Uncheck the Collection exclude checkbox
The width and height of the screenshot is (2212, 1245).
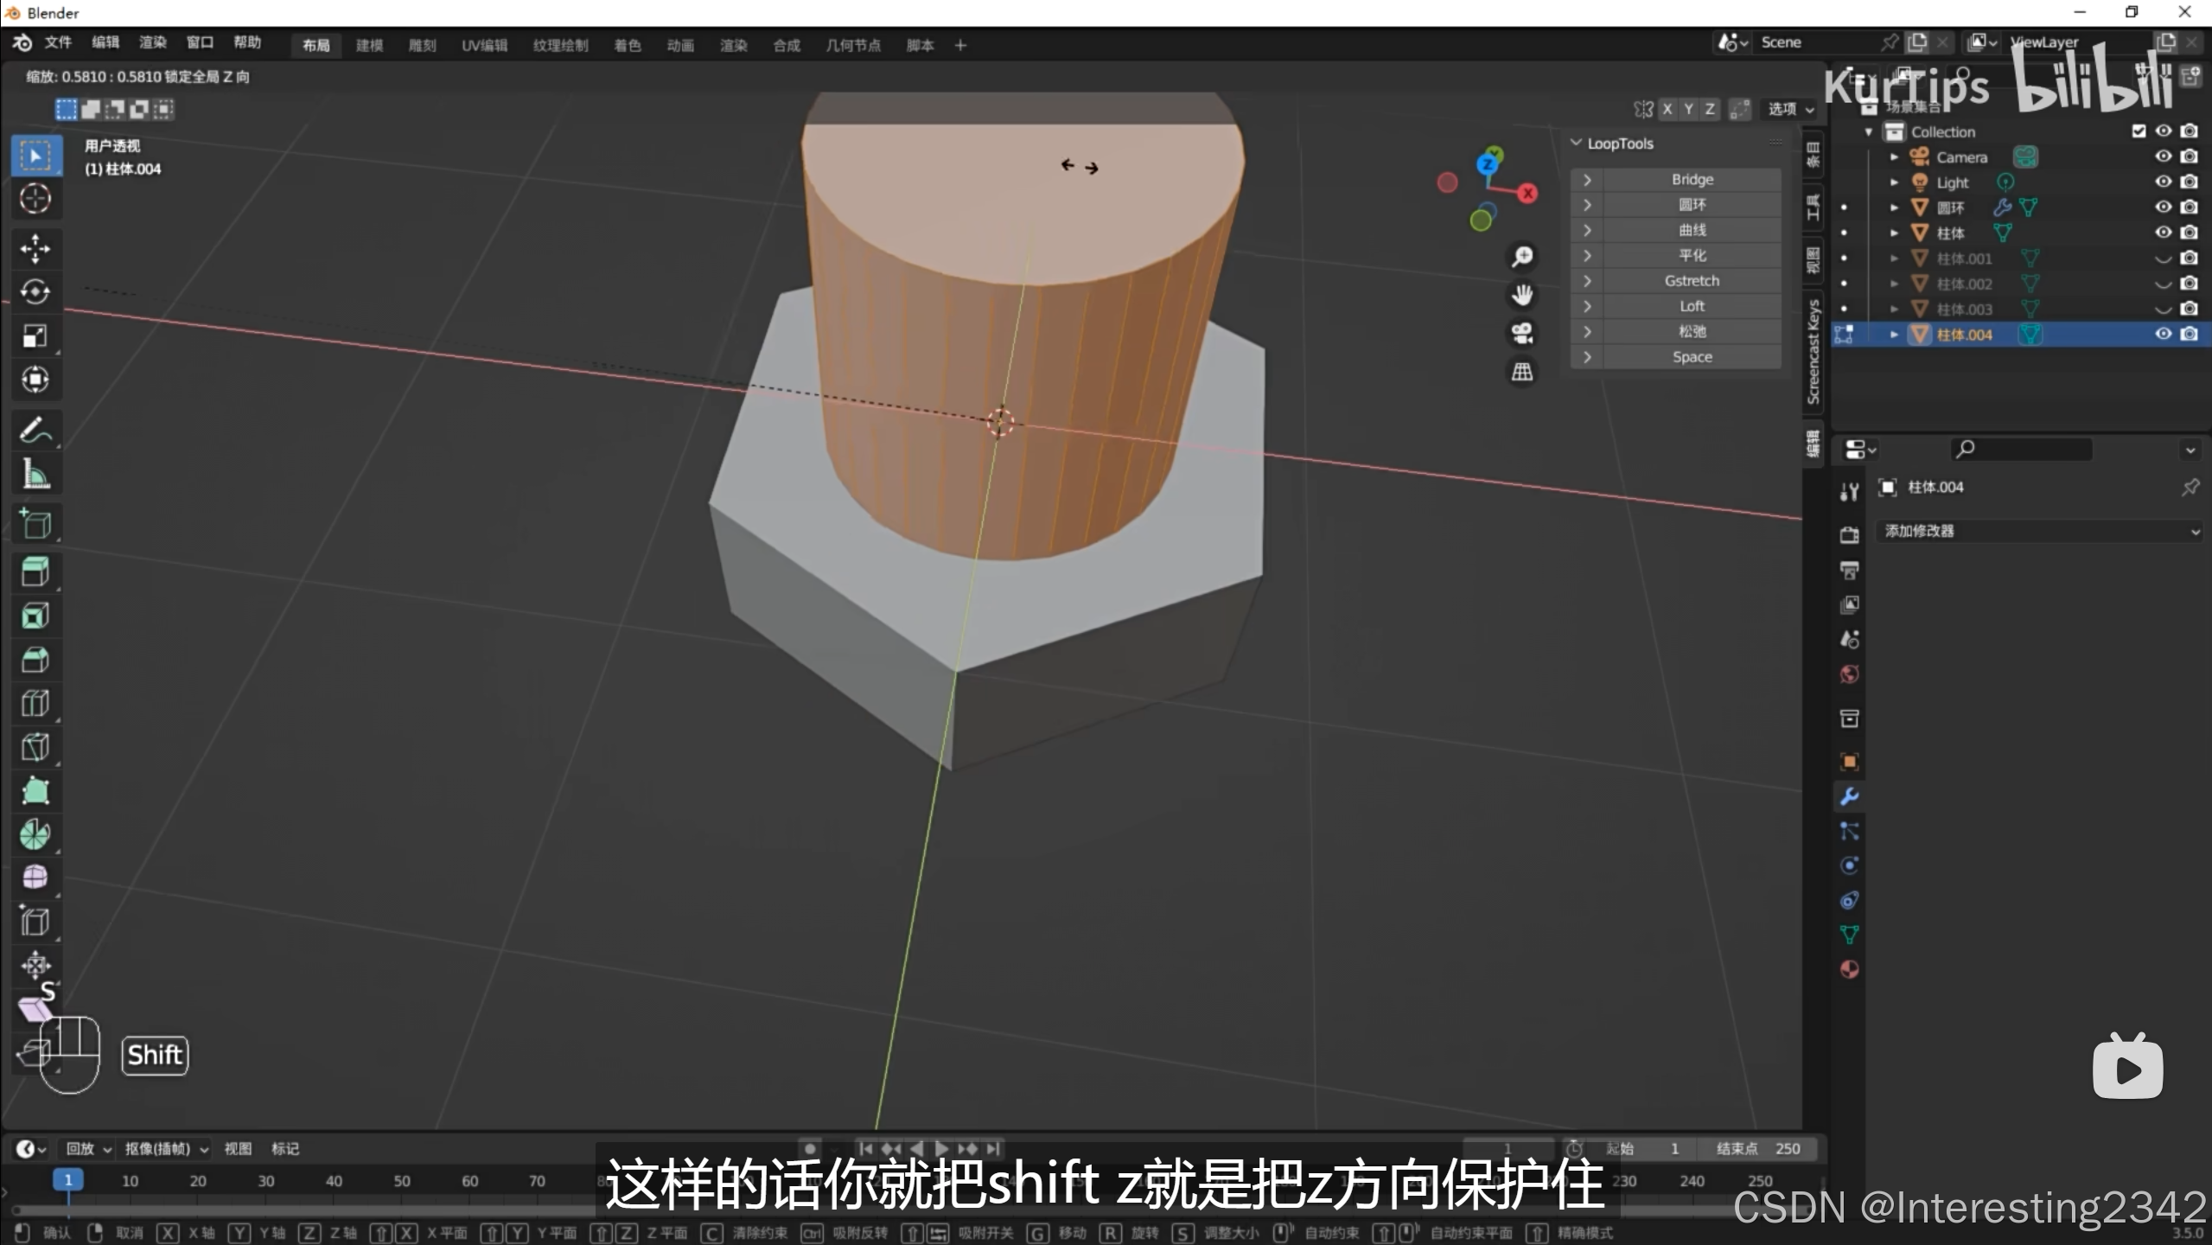2139,131
